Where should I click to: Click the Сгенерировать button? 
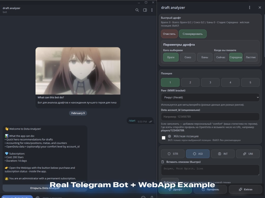pos(193,34)
